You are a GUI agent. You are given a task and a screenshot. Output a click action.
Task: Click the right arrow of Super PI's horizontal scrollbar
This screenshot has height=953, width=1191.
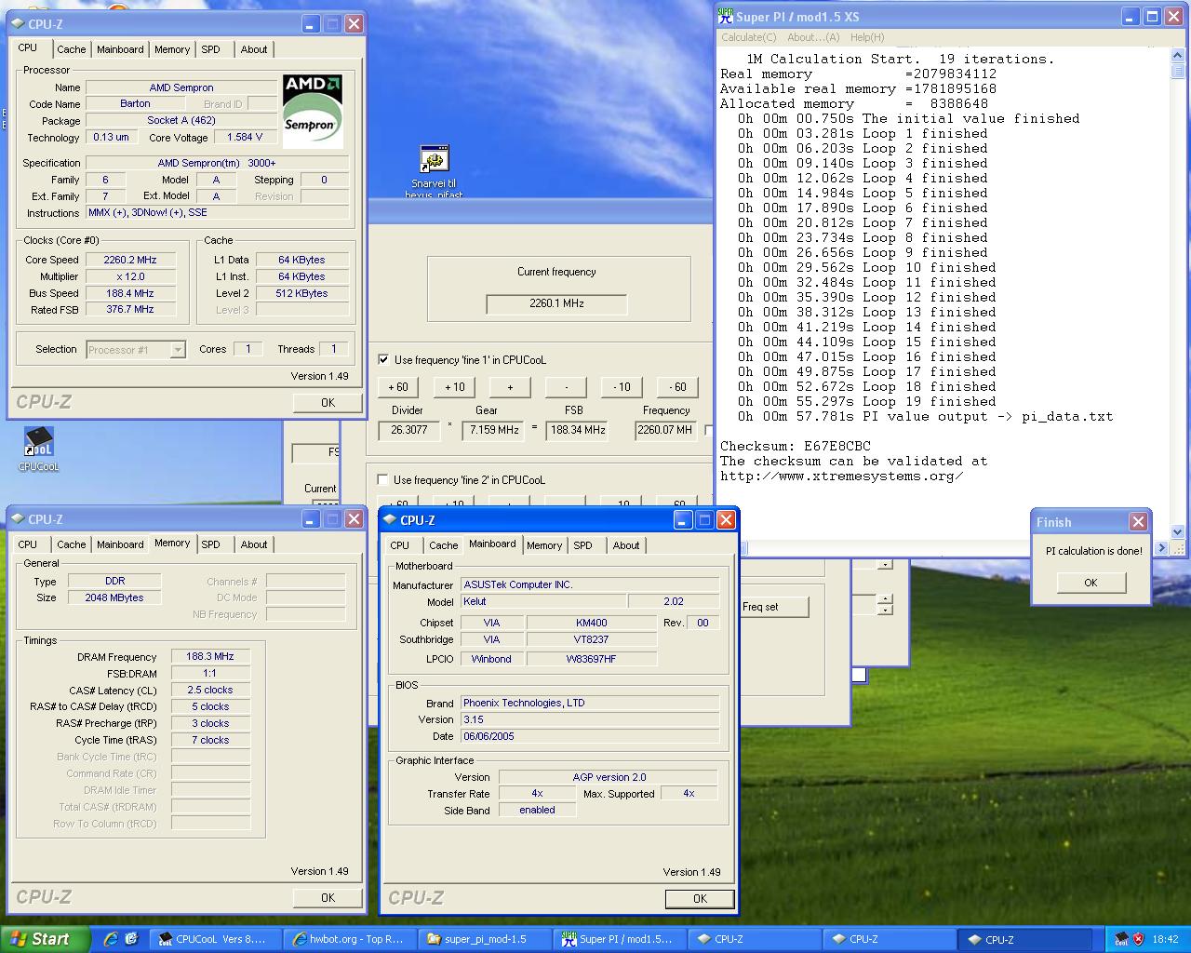1161,548
